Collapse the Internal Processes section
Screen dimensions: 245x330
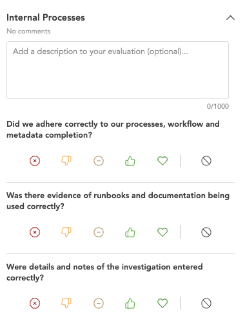tap(230, 18)
